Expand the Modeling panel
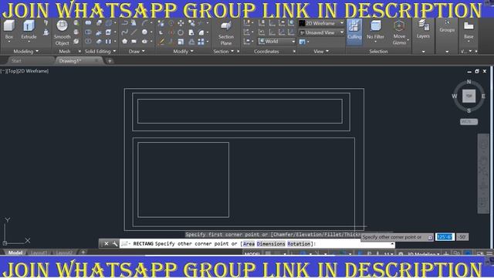Viewport: 494px width, 278px height. tap(25, 51)
